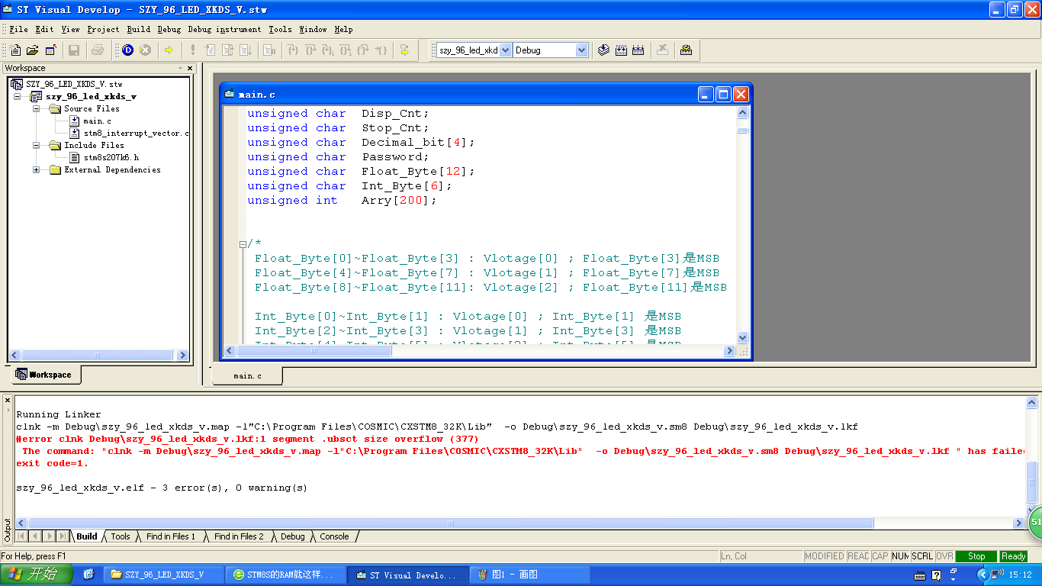
Task: Collapse the szy_96_led_xkds_v project node
Action: 18,97
